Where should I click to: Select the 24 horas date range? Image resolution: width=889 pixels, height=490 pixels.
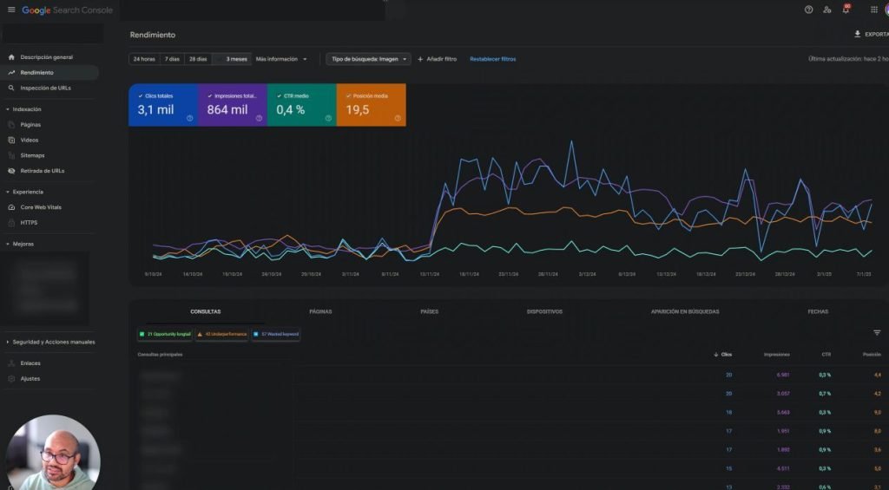pyautogui.click(x=144, y=59)
